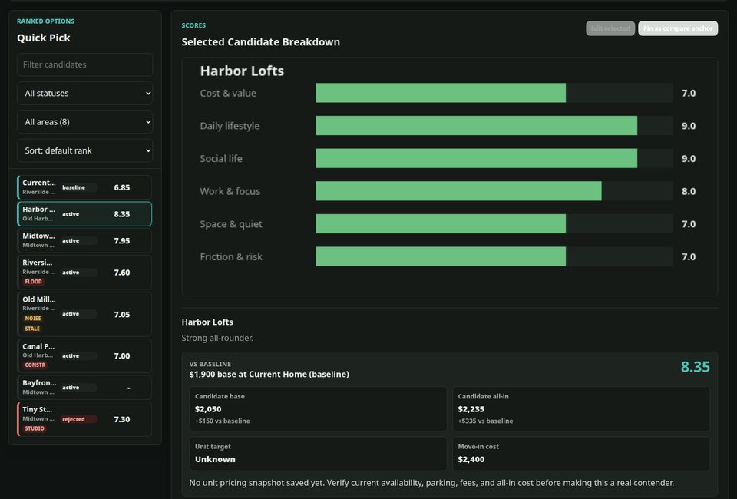Viewport: 737px width, 499px height.
Task: Click the Quick Pick heading
Action: tap(44, 38)
